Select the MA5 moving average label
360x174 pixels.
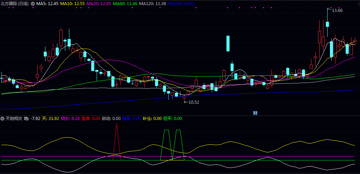(x=47, y=3)
